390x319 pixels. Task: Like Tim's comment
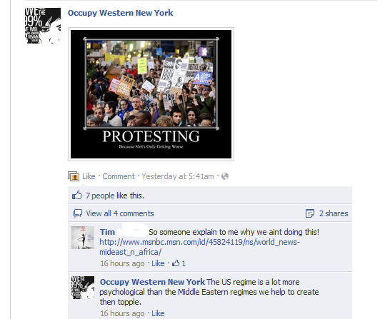pos(158,263)
